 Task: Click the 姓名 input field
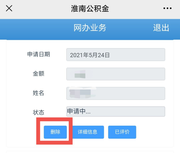click(x=116, y=93)
